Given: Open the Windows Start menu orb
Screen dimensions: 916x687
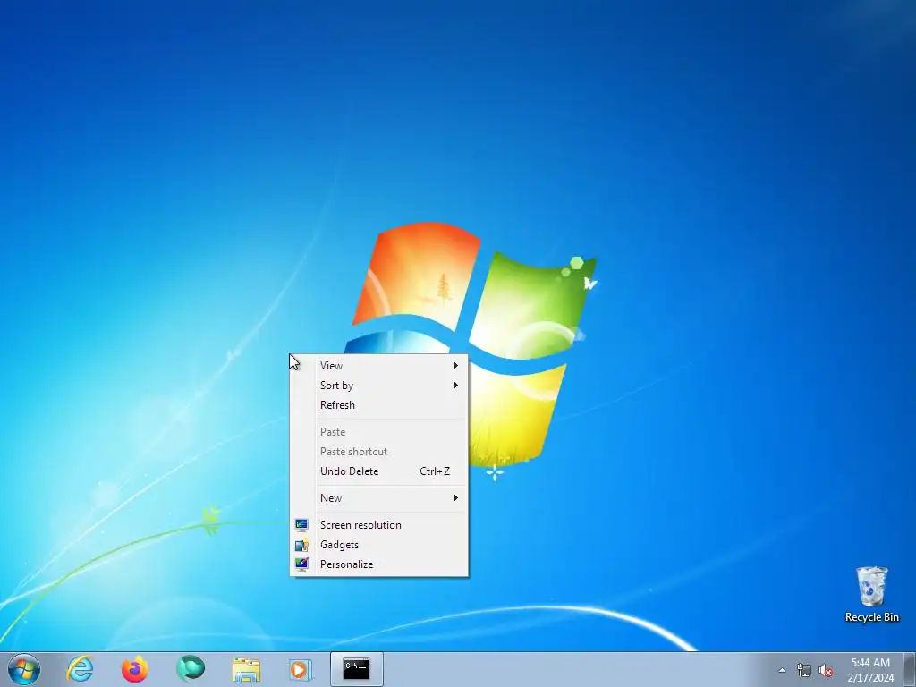Looking at the screenshot, I should tap(24, 669).
